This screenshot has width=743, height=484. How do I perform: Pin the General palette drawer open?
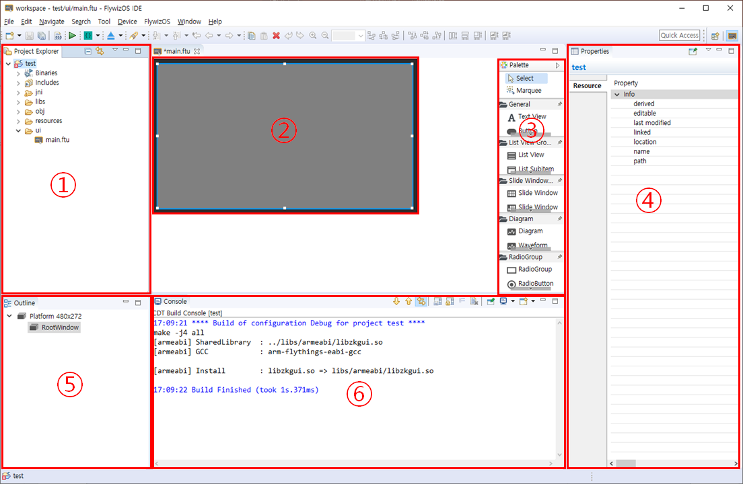560,104
